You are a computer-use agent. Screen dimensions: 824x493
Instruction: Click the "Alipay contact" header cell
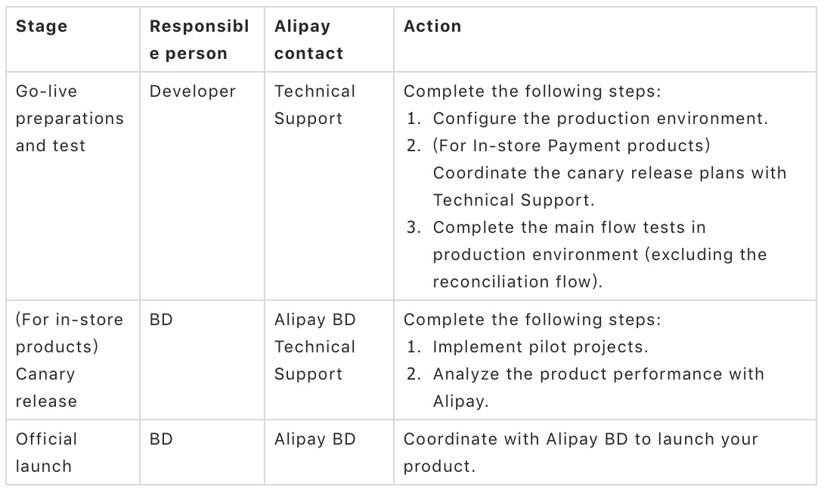(x=308, y=40)
